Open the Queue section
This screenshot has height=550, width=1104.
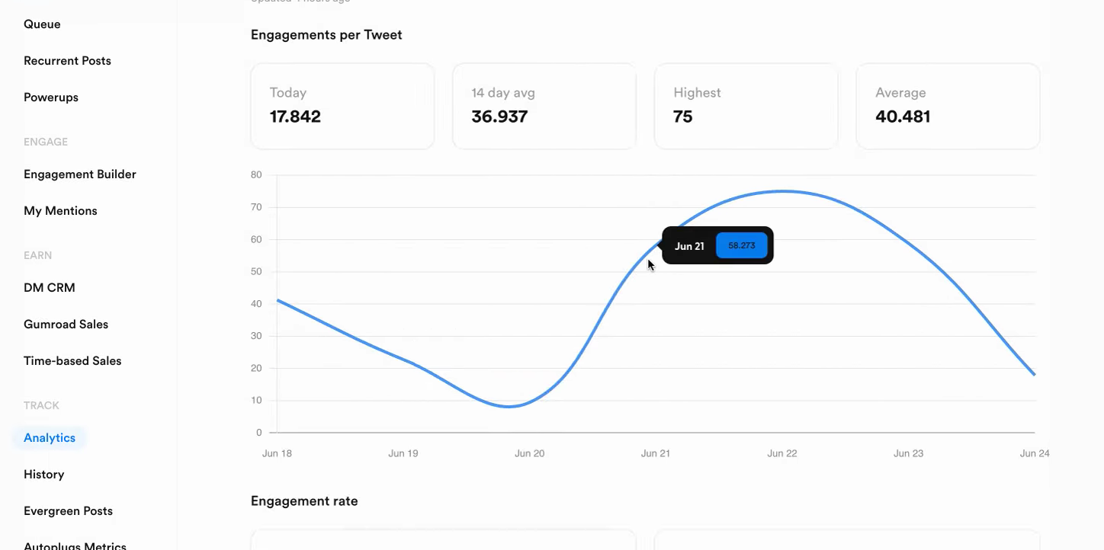(42, 24)
